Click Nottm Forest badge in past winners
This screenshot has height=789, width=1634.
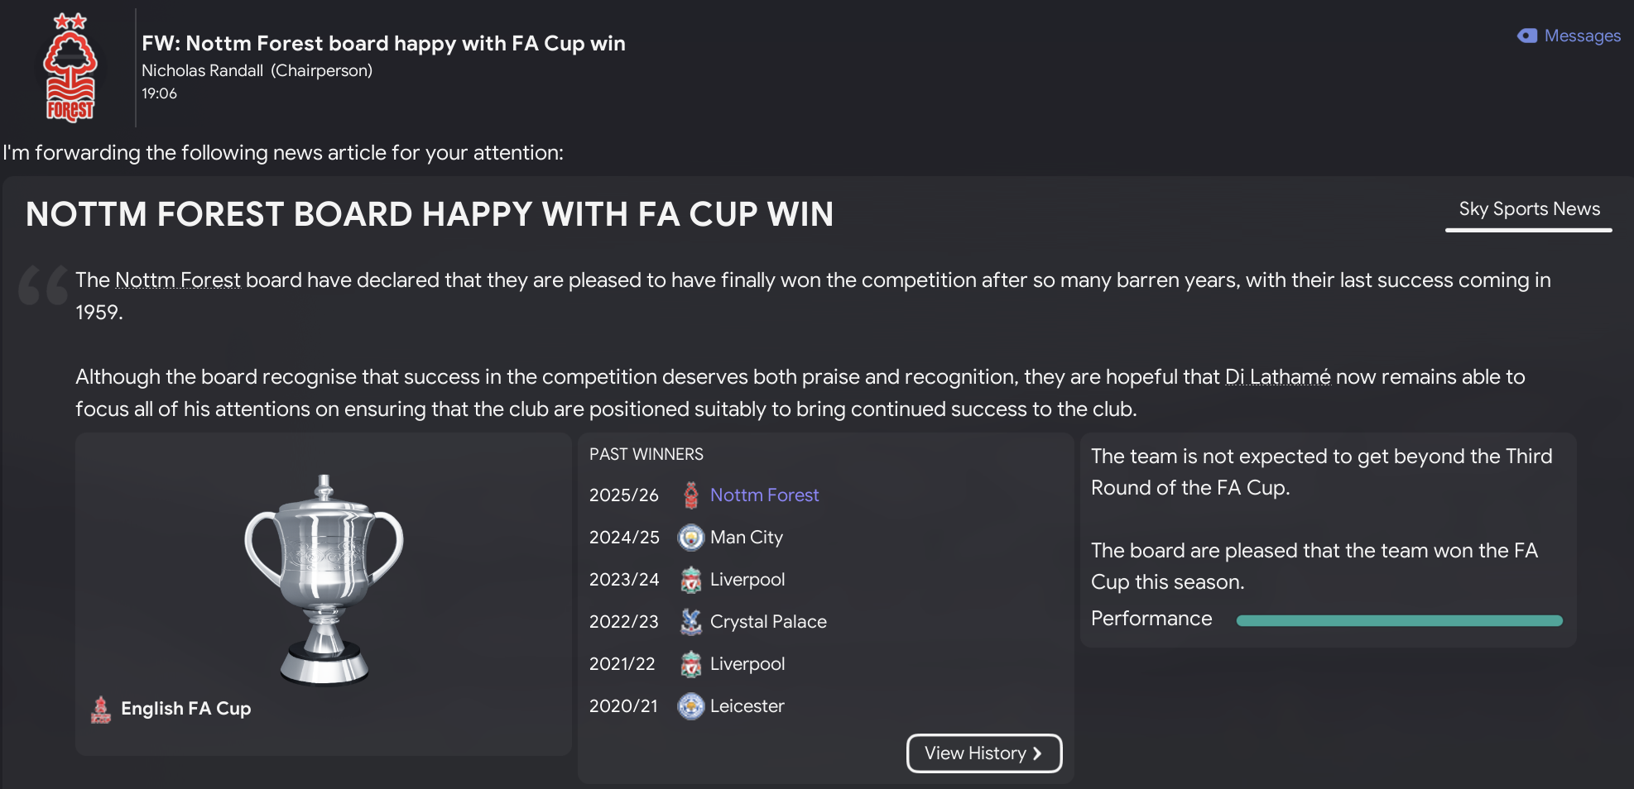tap(691, 495)
